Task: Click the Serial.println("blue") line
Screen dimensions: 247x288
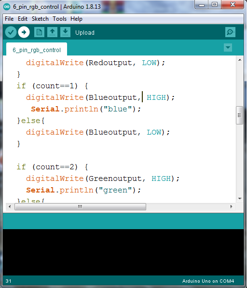Action: (86, 109)
